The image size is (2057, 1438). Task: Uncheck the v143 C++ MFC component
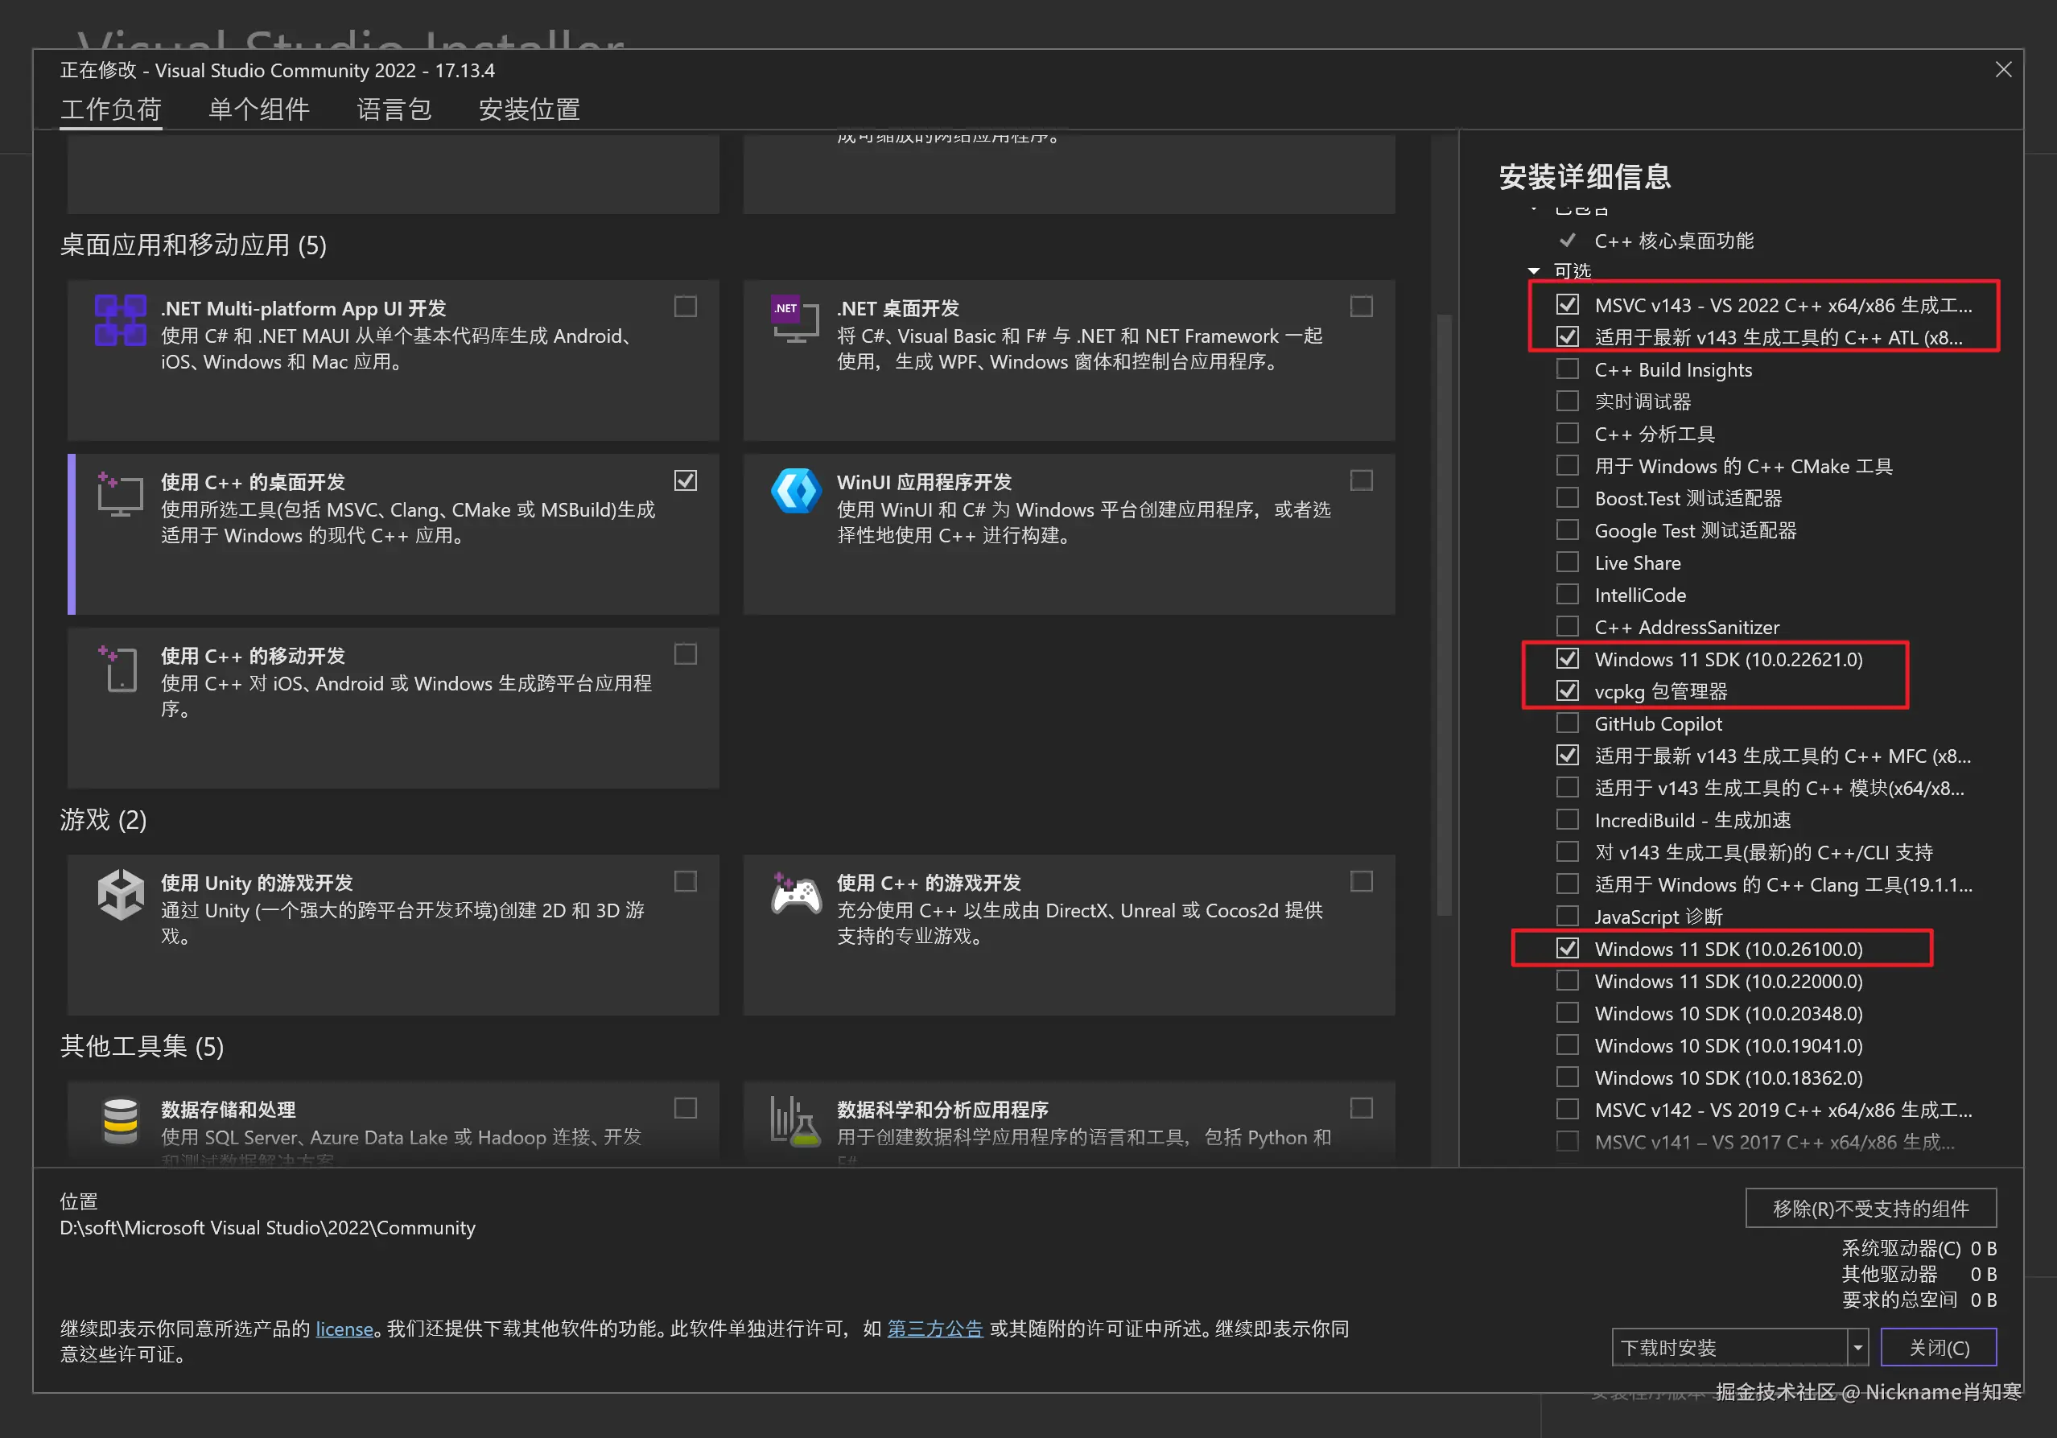[1567, 754]
